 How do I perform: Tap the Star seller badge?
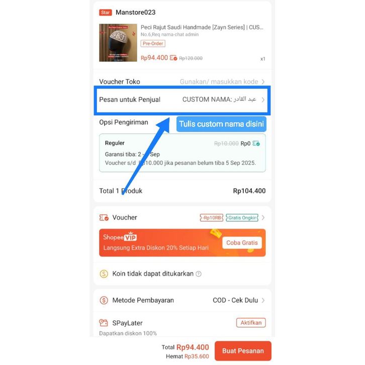106,13
